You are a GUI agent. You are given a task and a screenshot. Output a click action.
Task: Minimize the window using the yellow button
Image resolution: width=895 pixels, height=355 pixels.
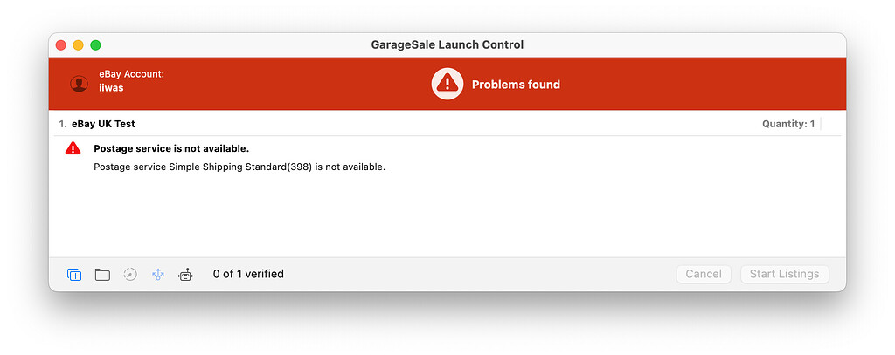78,45
